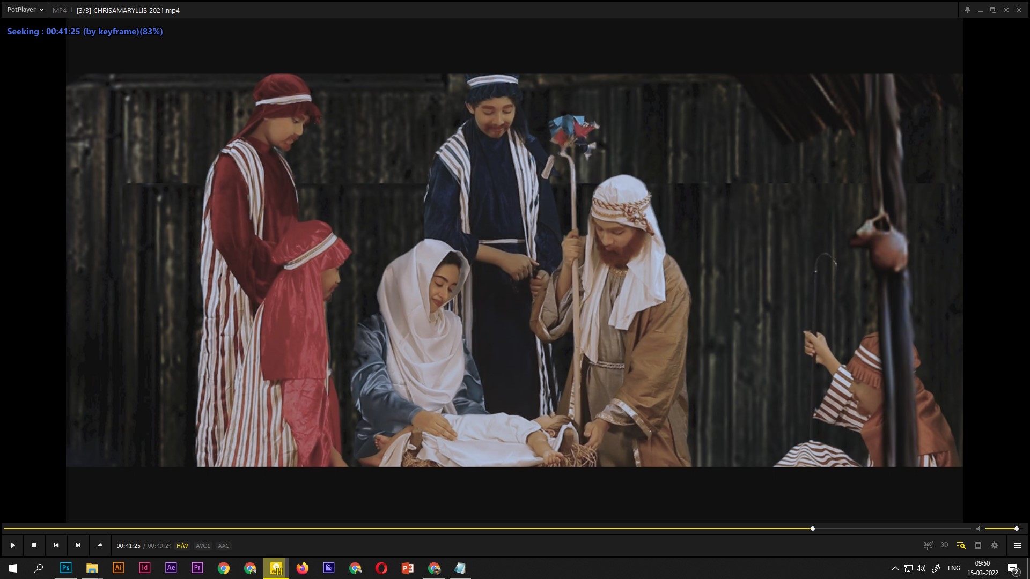Toggle 3D video mode
Image resolution: width=1030 pixels, height=579 pixels.
coord(944,545)
